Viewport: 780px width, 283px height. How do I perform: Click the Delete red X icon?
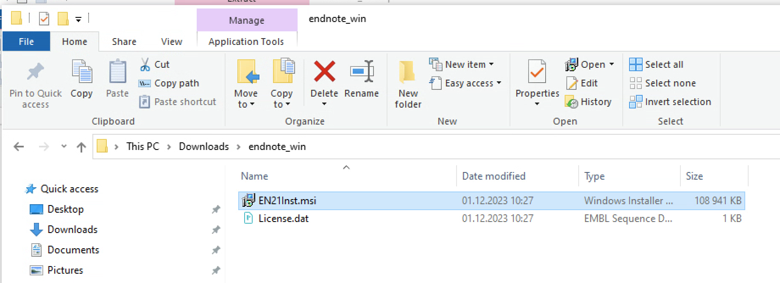point(324,71)
